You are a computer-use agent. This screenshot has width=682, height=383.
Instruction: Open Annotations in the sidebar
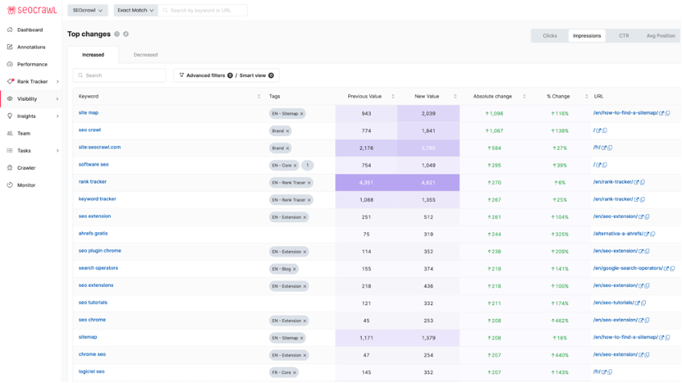30,47
